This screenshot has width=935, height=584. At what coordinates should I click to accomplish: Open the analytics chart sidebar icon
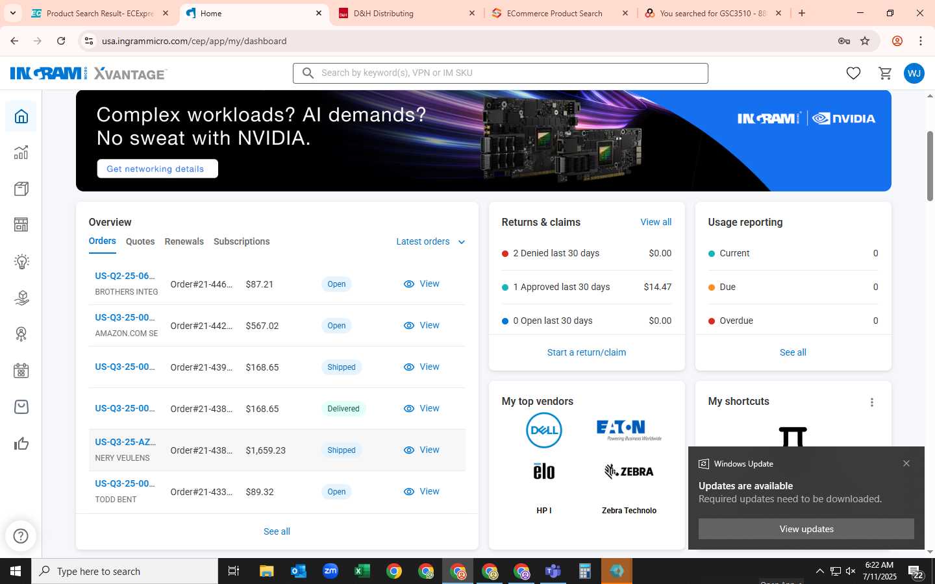[x=21, y=152]
